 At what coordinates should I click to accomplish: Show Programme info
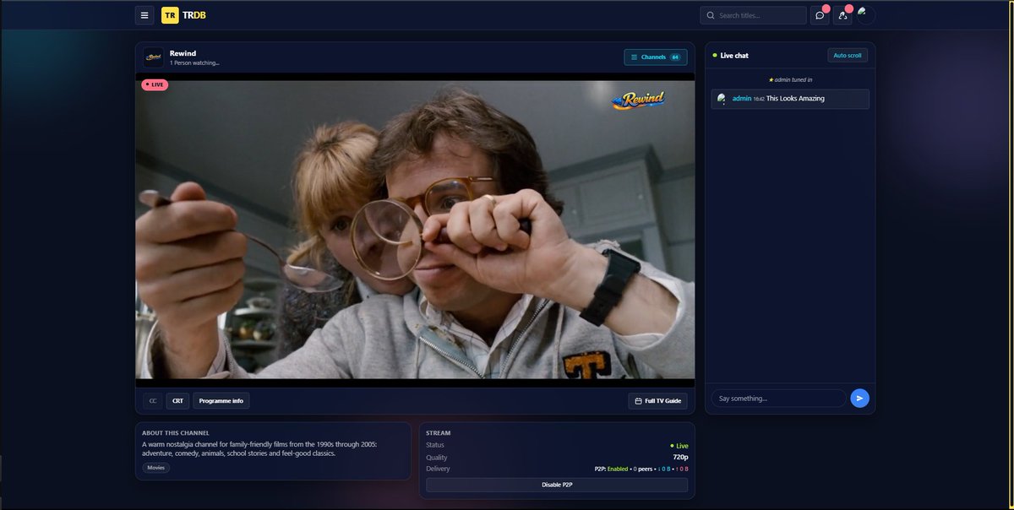pos(221,400)
